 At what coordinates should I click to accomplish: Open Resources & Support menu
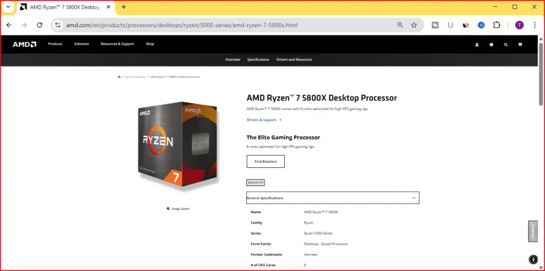coord(117,44)
